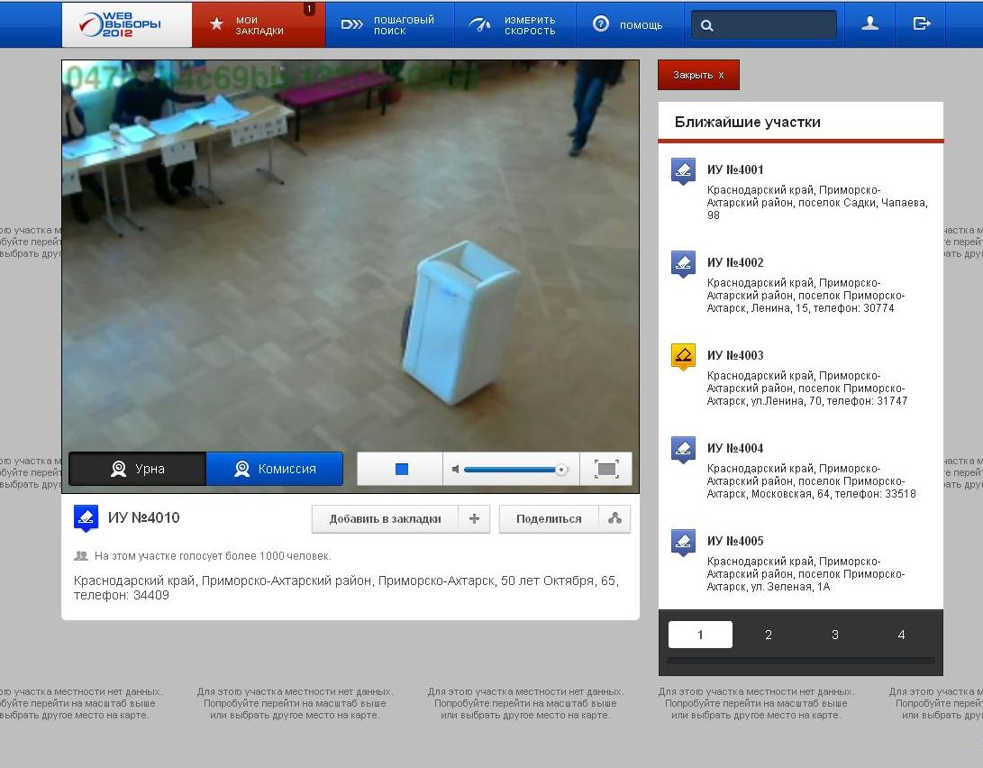Image resolution: width=983 pixels, height=768 pixels.
Task: Click the share network icon
Action: coord(614,519)
